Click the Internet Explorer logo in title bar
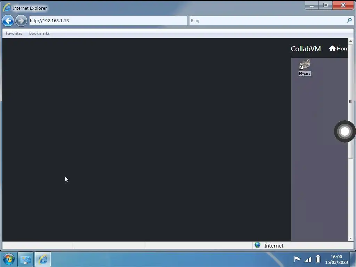 (x=7, y=8)
